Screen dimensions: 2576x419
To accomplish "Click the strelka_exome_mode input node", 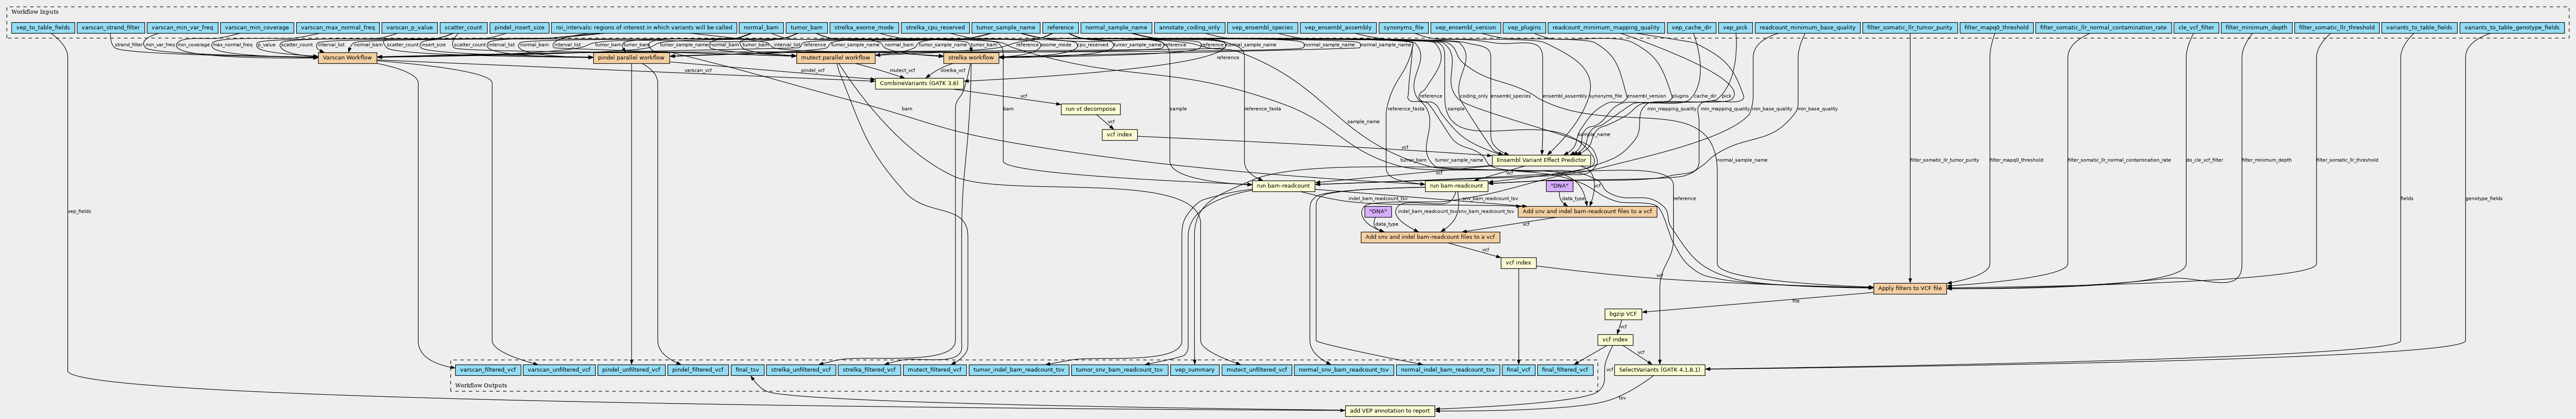I will pyautogui.click(x=864, y=28).
